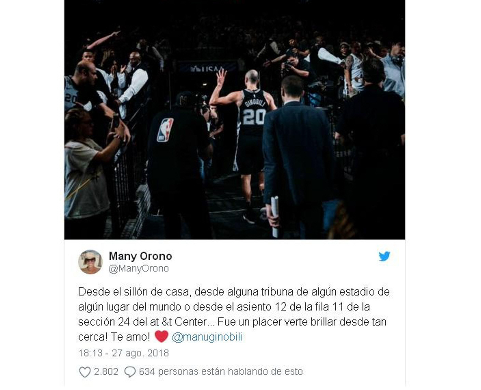This screenshot has width=481, height=390.
Task: Open Many Orono's profile avatar
Action: point(90,262)
